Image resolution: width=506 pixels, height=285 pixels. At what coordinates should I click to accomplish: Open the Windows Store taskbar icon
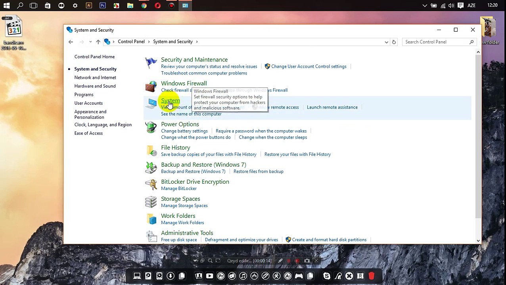(48, 6)
